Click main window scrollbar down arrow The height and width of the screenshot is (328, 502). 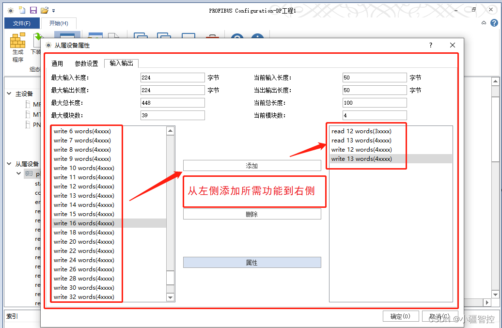(x=495, y=295)
